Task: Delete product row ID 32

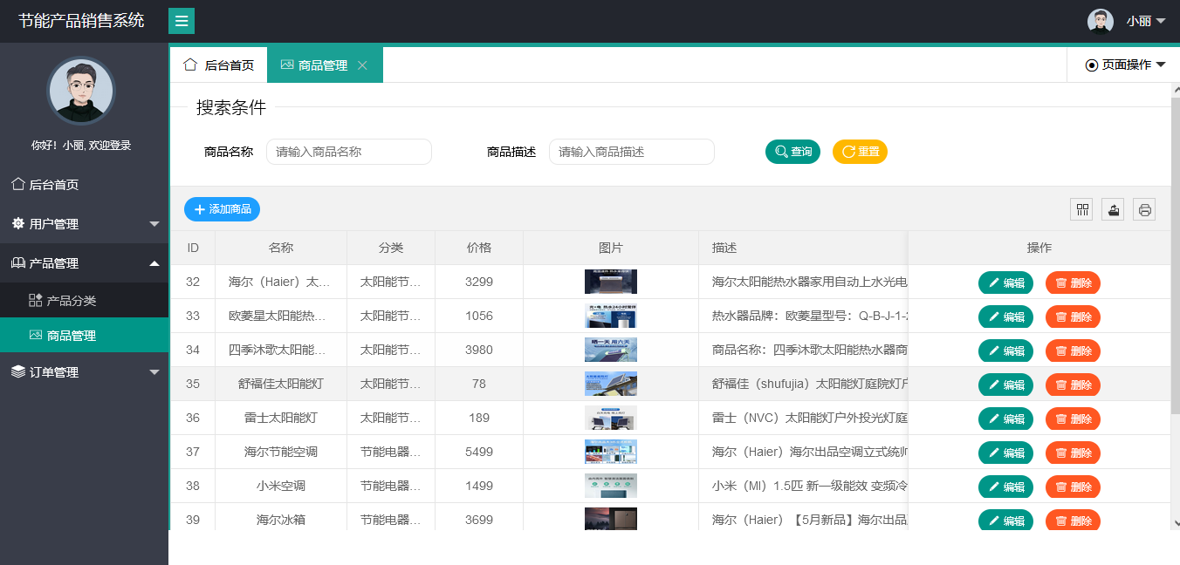Action: [1073, 282]
